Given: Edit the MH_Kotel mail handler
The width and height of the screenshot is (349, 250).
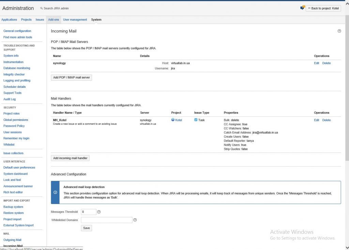Looking at the screenshot, I should pos(317,120).
